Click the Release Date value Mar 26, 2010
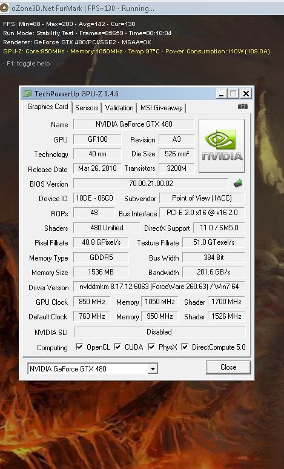This screenshot has width=284, height=469. coord(97,168)
